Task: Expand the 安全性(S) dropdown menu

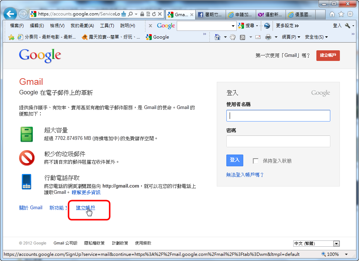Action: pyautogui.click(x=316, y=37)
